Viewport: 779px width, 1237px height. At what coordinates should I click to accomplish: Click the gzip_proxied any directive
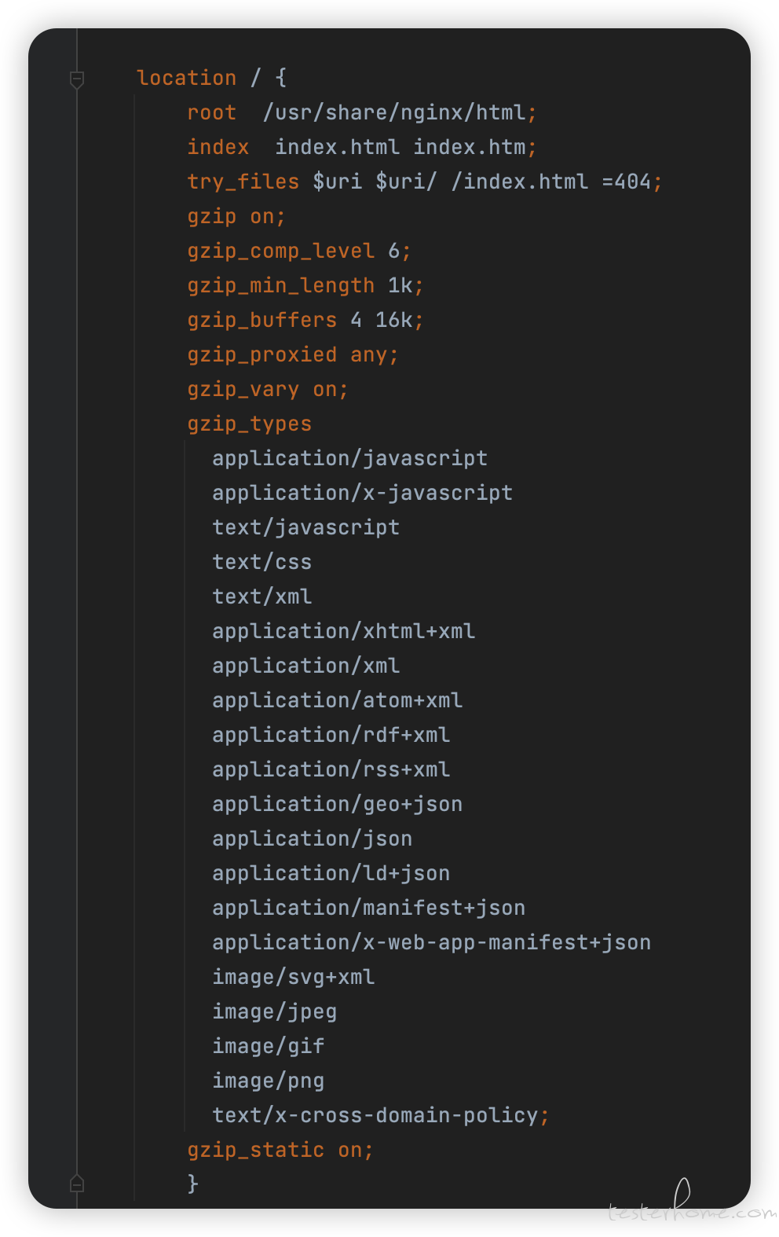292,354
